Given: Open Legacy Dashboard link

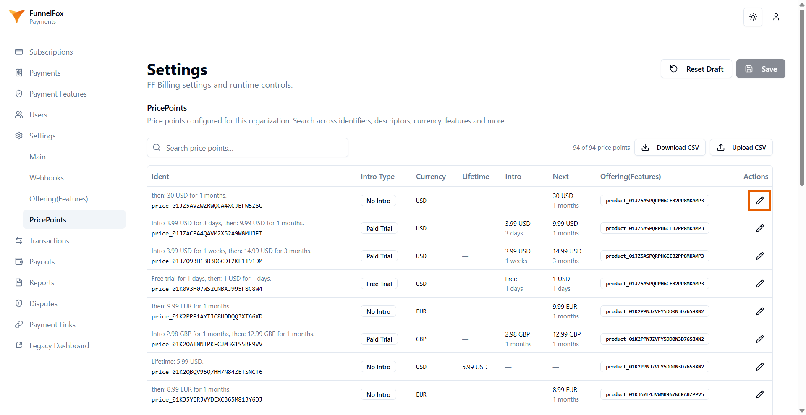Looking at the screenshot, I should pyautogui.click(x=59, y=346).
